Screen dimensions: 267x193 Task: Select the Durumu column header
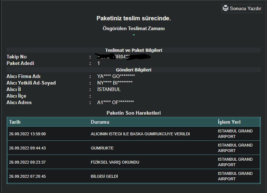point(100,122)
